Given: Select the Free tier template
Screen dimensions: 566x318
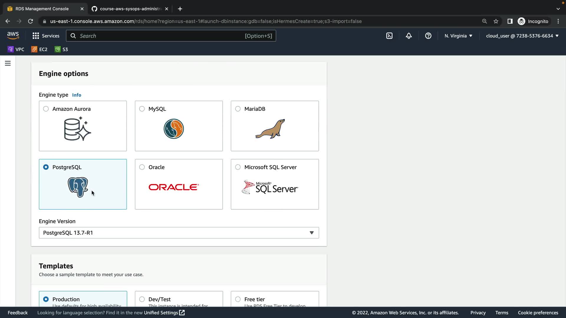Looking at the screenshot, I should coord(238,299).
